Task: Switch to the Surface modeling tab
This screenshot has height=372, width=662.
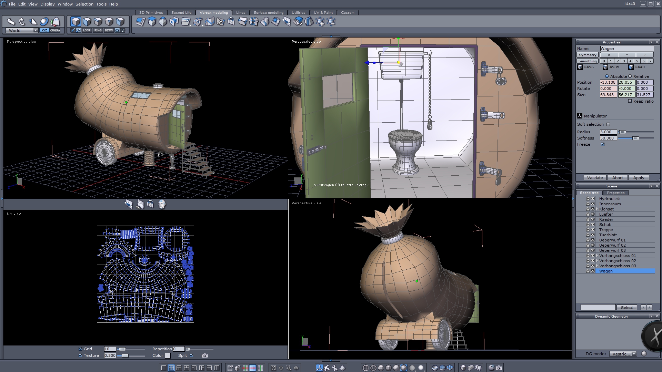Action: pyautogui.click(x=268, y=12)
